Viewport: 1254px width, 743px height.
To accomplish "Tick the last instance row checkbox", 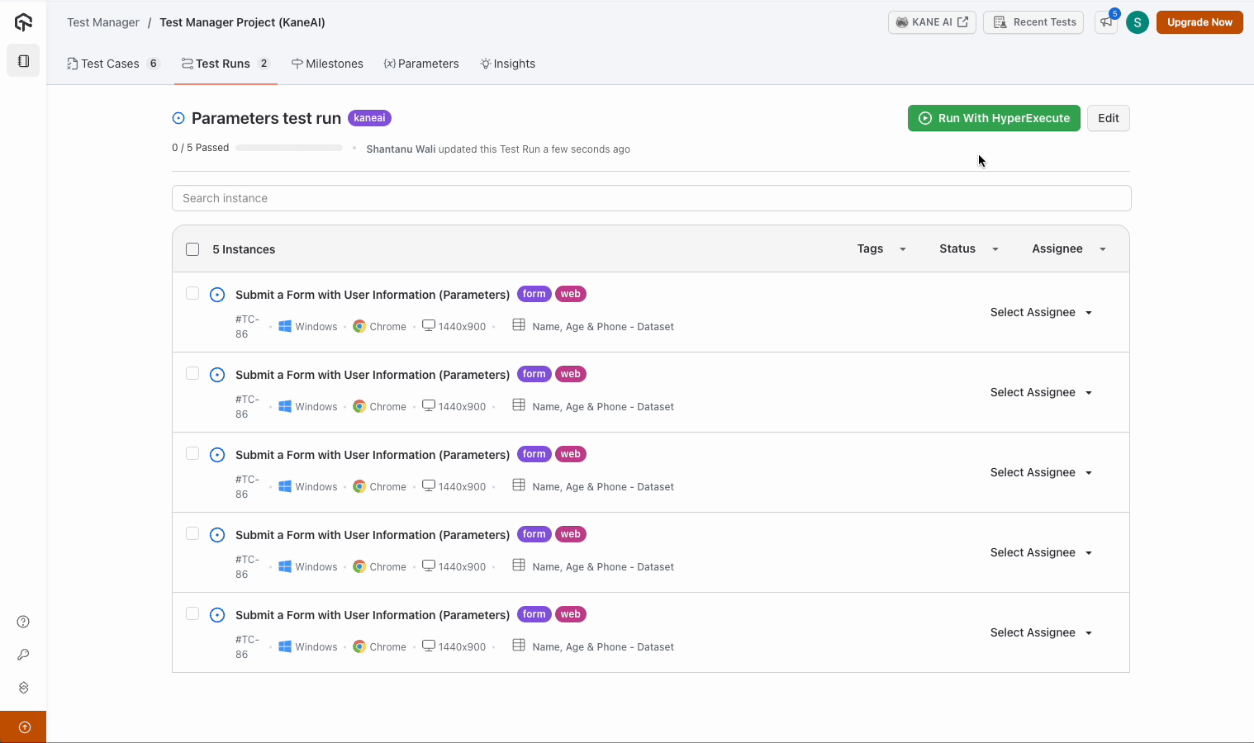I will (x=192, y=613).
